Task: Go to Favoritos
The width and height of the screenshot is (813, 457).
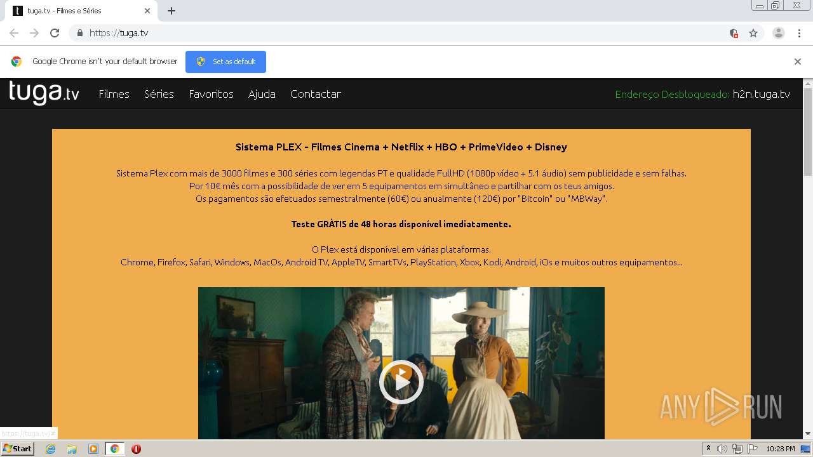Action: (x=211, y=94)
